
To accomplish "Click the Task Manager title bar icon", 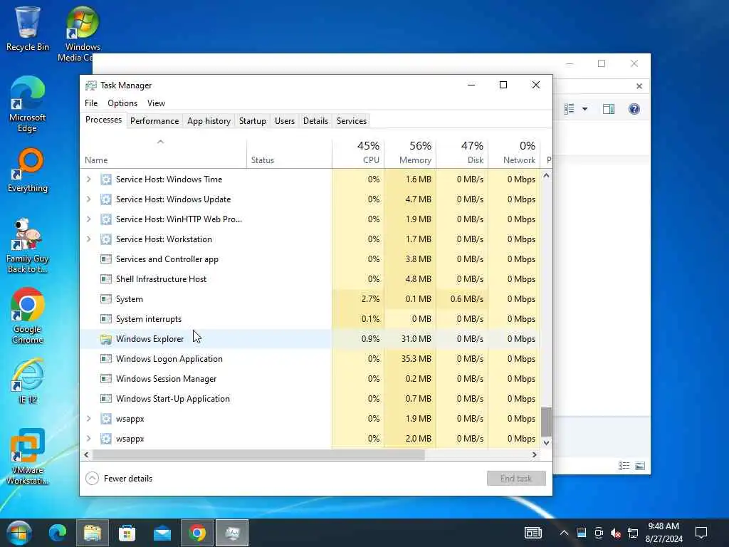I will click(91, 85).
